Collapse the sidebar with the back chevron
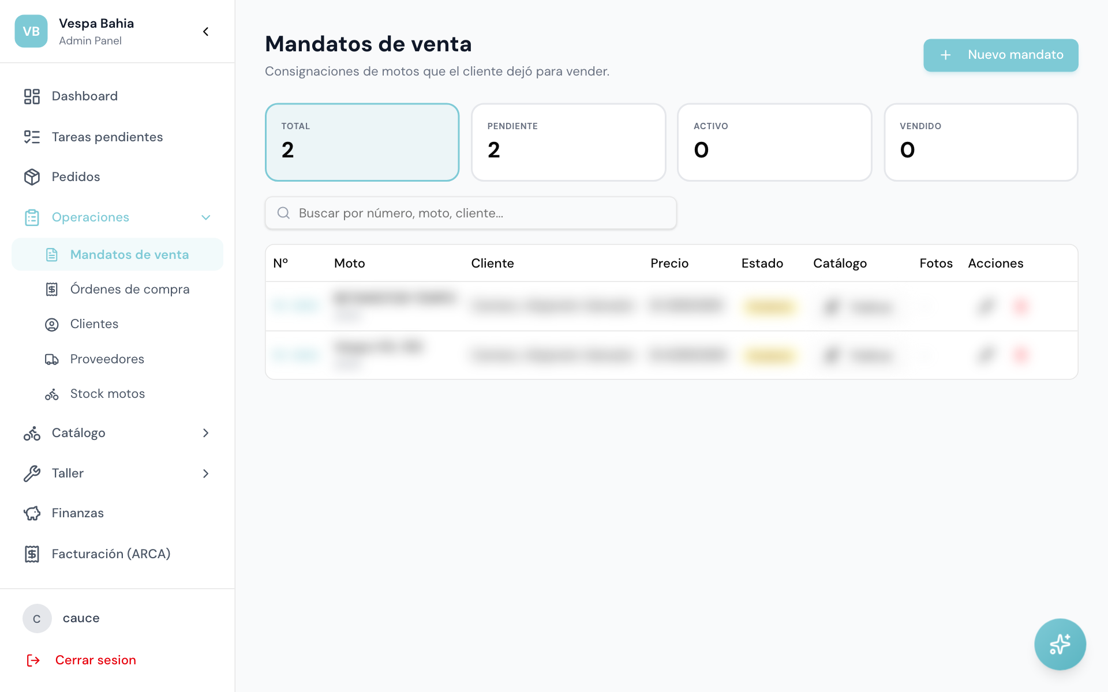1108x692 pixels. 206,32
